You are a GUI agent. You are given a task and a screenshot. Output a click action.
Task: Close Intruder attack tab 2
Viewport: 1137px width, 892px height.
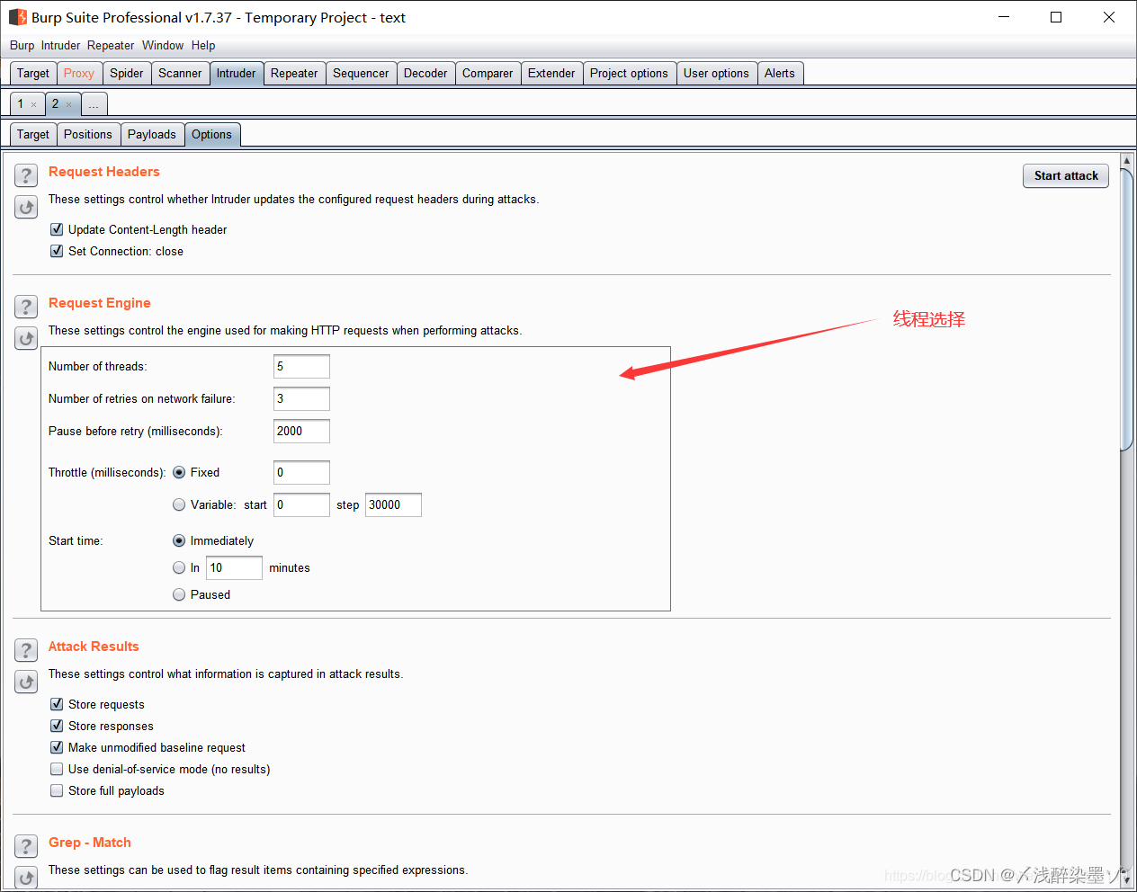68,104
